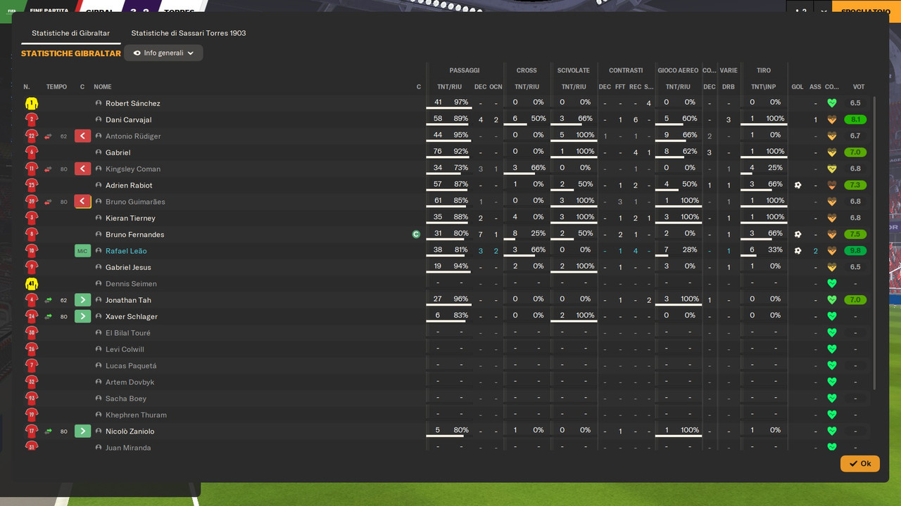
Task: Click the captain badge beside Bruno Fernandes
Action: [416, 235]
